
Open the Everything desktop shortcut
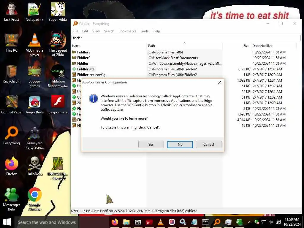coord(12,135)
